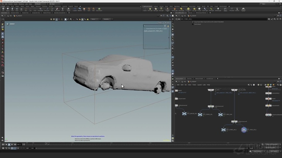Select the Font shelf tool

[62, 9]
